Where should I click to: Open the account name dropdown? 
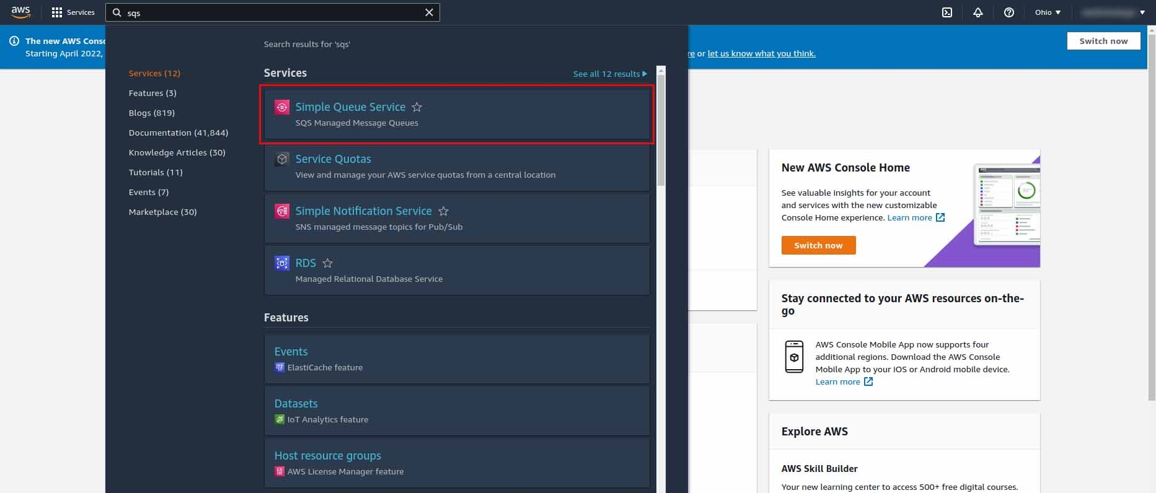point(1113,12)
